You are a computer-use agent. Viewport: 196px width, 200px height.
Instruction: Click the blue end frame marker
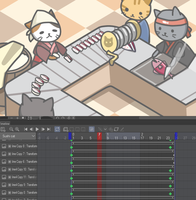176,136
